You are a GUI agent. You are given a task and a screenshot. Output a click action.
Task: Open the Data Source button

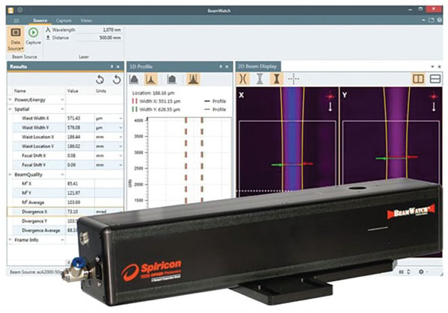[x=16, y=39]
